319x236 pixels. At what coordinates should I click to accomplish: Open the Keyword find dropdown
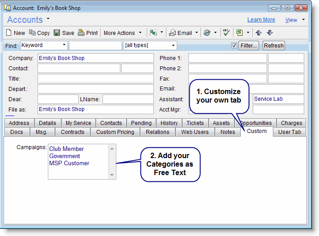64,45
